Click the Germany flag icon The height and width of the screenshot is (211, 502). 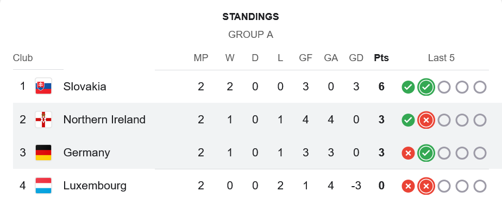43,153
